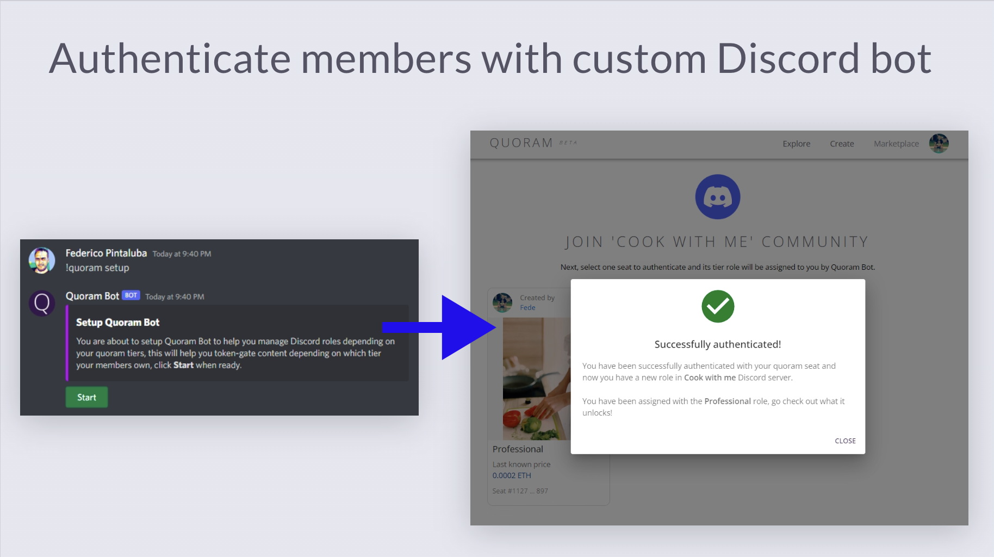Click the blue Discord logo icon

click(x=718, y=197)
